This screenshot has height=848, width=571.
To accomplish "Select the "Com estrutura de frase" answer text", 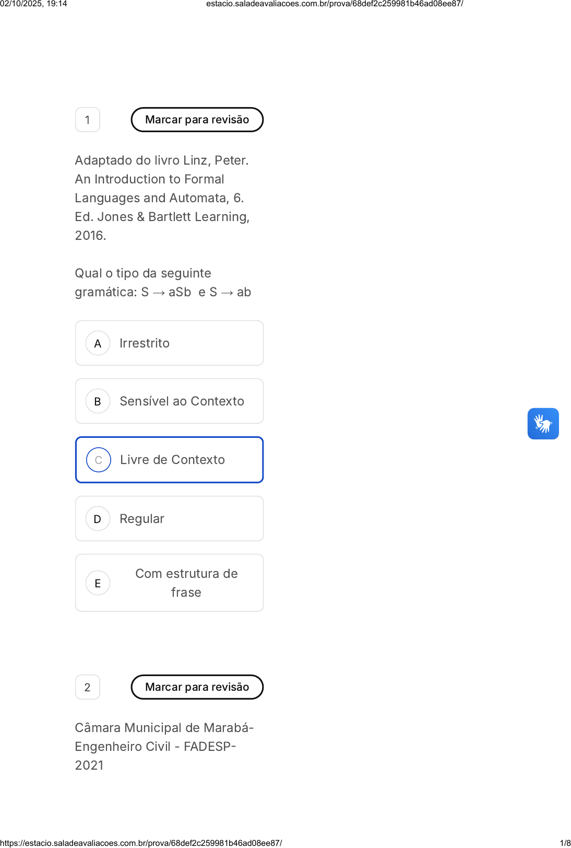I will 186,583.
